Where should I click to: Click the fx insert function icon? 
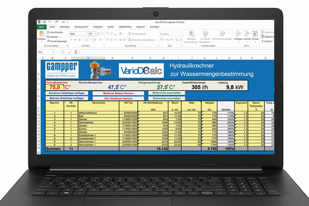click(76, 52)
